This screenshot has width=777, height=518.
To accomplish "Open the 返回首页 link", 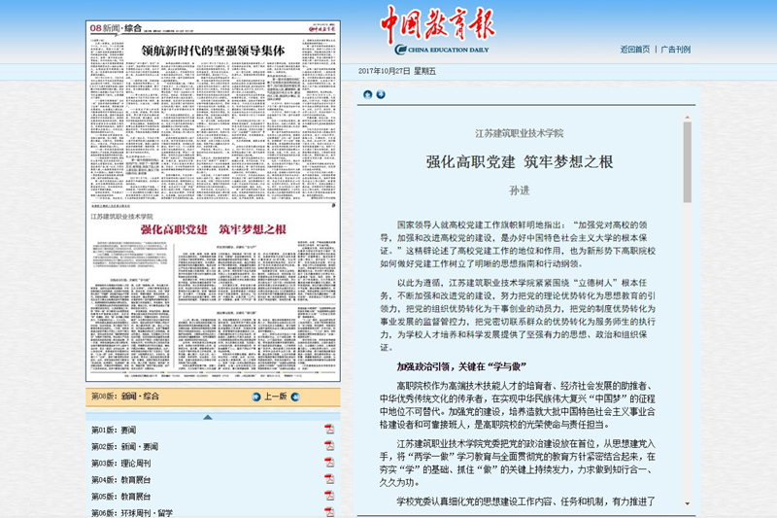I will tap(634, 49).
